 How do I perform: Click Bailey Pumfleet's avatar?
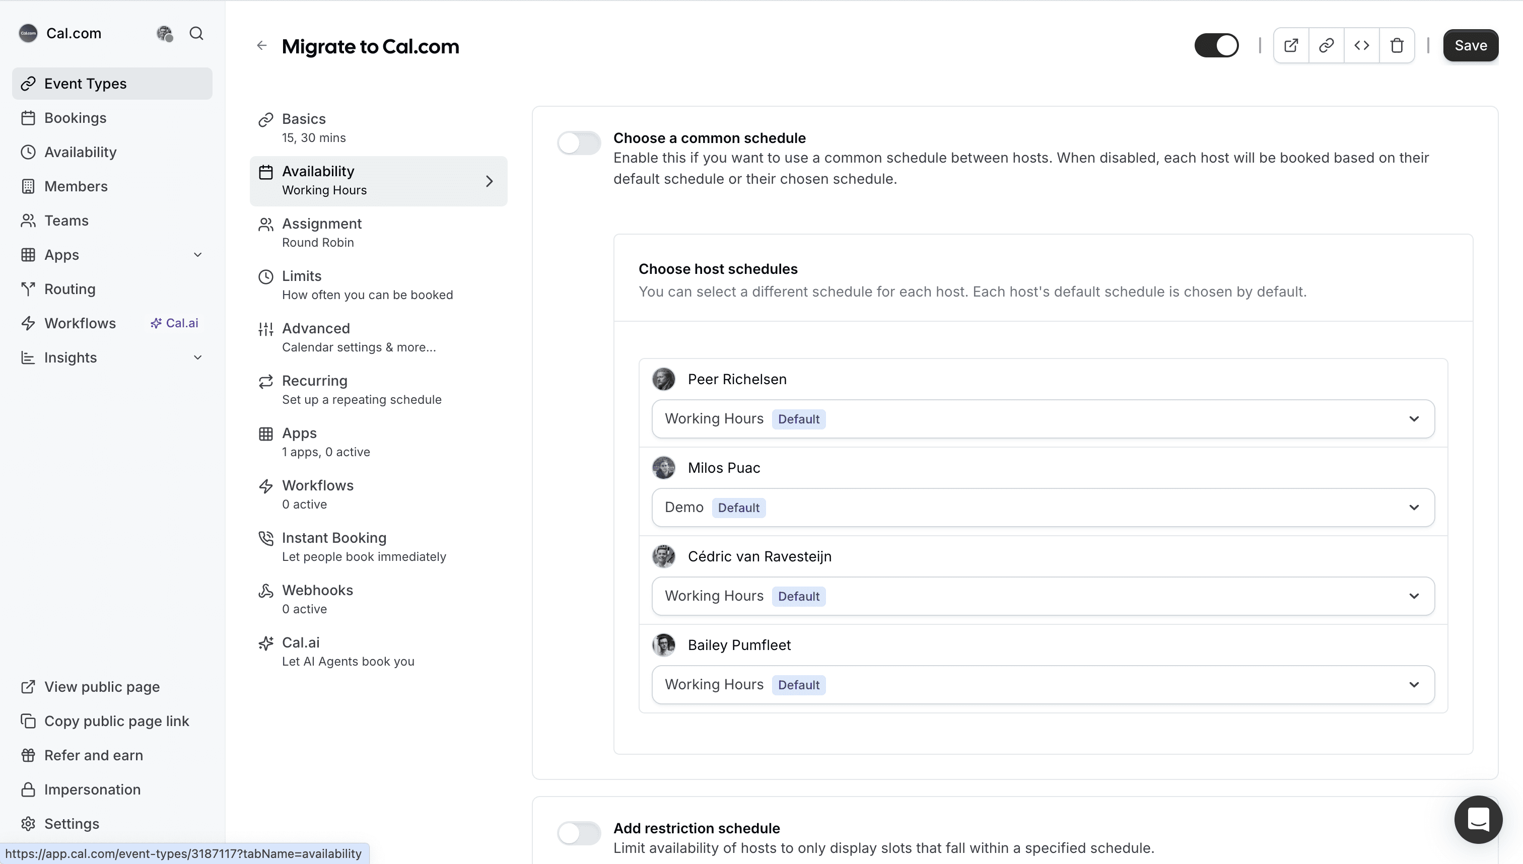coord(664,645)
